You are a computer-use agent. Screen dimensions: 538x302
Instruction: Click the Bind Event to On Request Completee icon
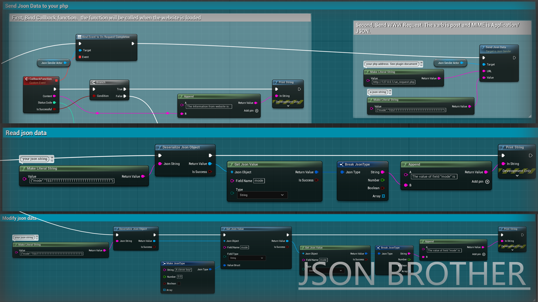(79, 37)
